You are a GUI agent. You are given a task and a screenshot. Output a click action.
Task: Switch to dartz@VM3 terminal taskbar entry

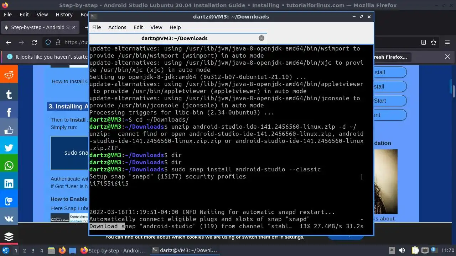184,250
